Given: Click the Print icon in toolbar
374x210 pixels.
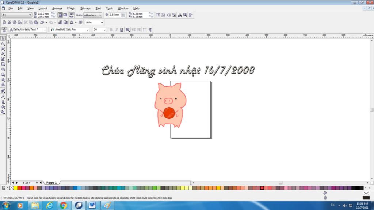Looking at the screenshot, I should click(20, 22).
